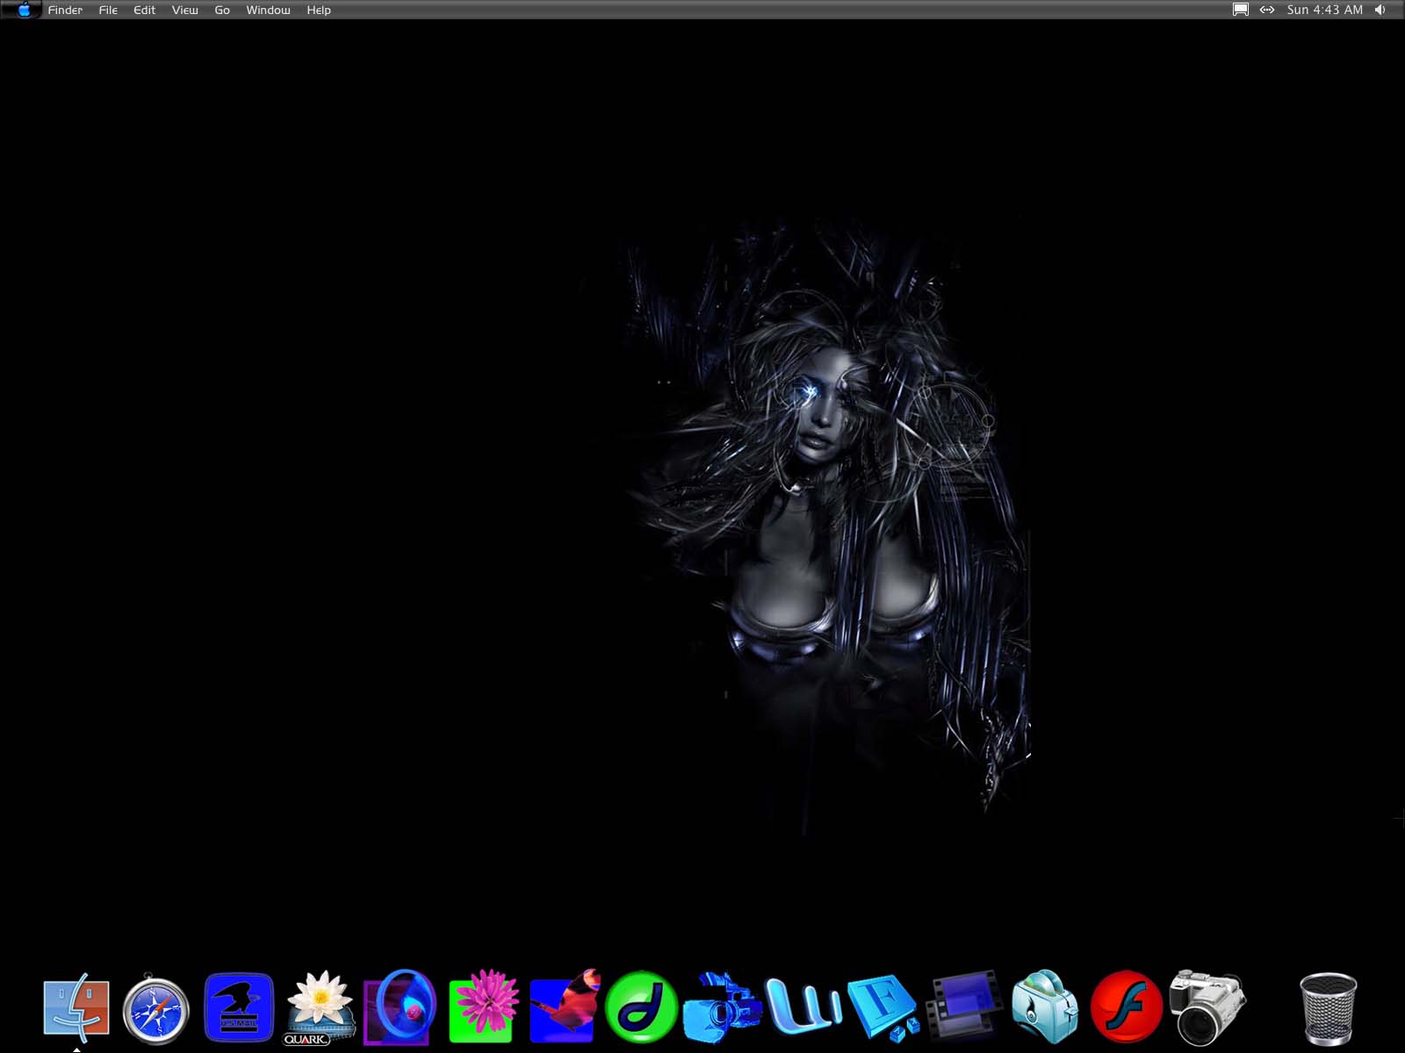Open Finder from the dock
The width and height of the screenshot is (1405, 1053).
76,1008
